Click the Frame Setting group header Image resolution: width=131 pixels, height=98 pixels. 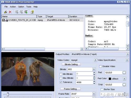[70, 89]
